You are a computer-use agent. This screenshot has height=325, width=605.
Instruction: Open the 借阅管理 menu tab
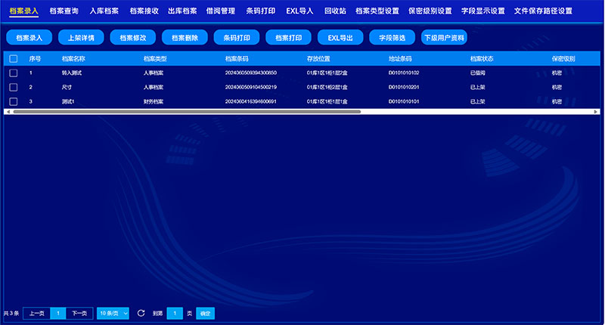click(221, 11)
